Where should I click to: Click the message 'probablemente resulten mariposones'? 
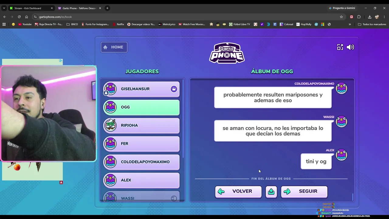coord(273,97)
